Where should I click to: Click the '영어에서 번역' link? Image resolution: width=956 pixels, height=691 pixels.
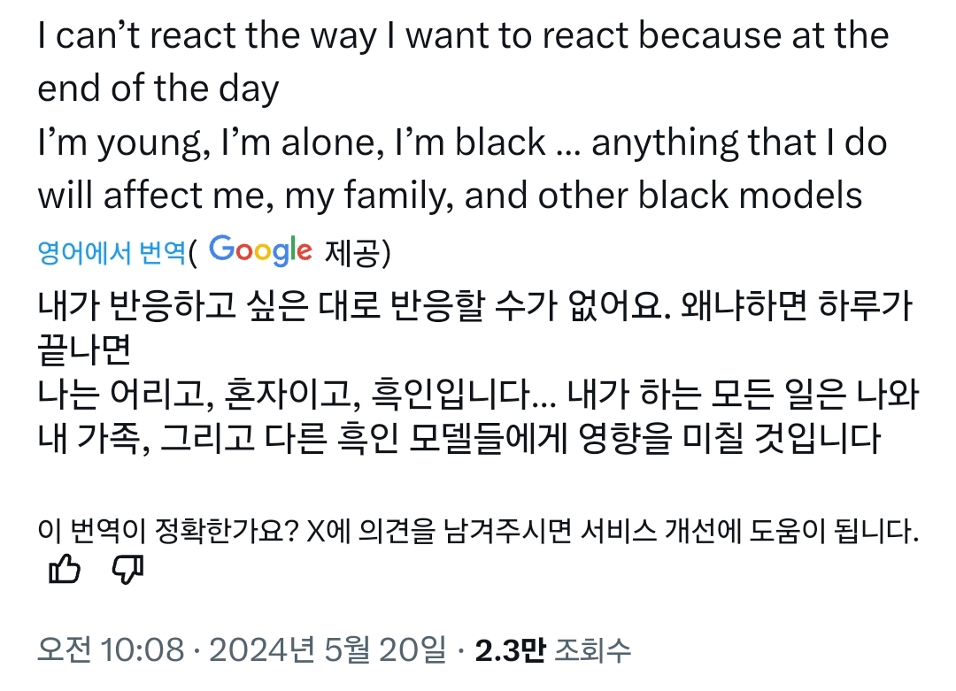(112, 254)
